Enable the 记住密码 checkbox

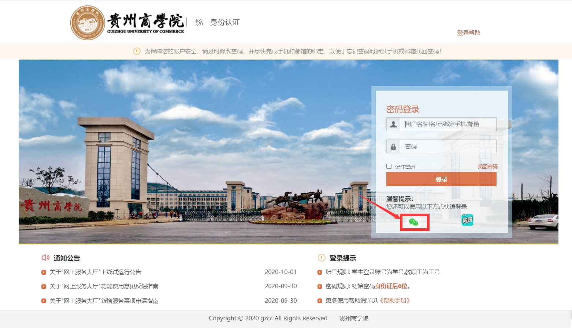coord(389,166)
